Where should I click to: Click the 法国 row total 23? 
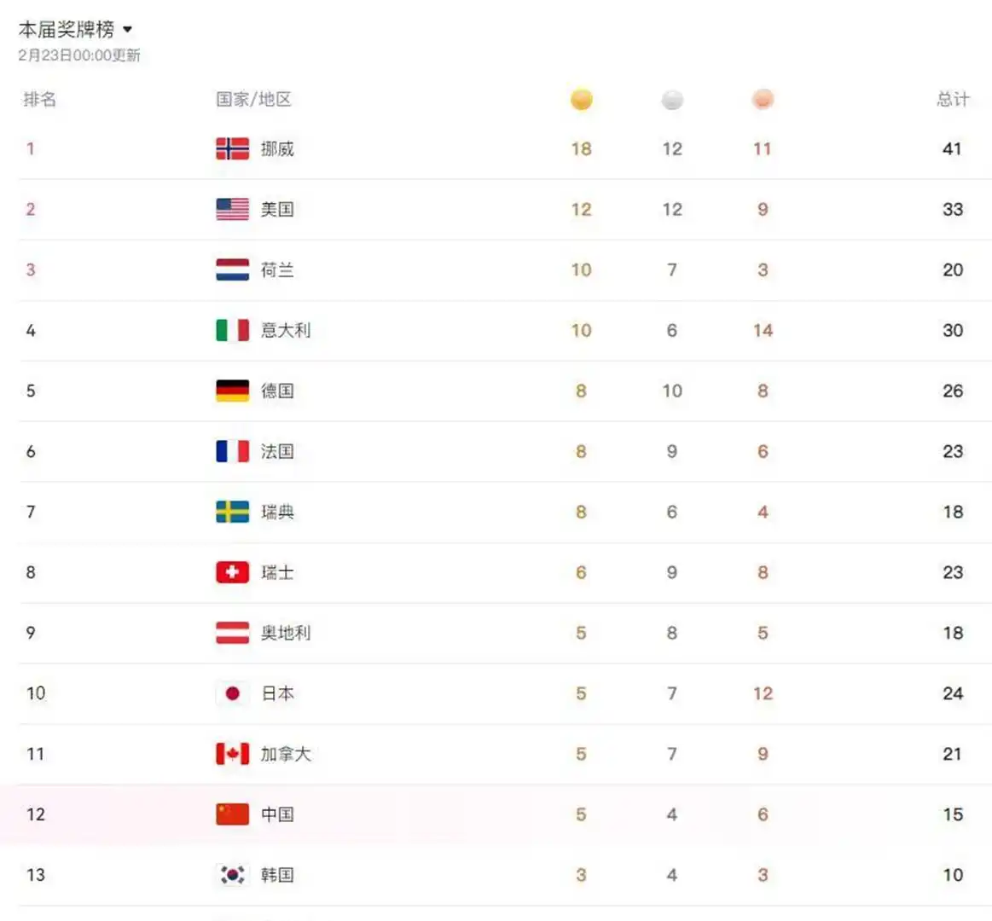(x=953, y=452)
